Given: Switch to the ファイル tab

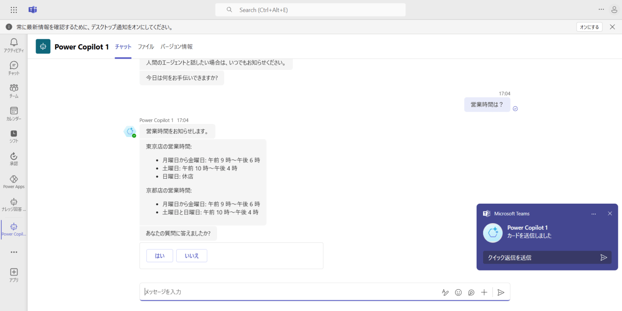Looking at the screenshot, I should [x=145, y=47].
